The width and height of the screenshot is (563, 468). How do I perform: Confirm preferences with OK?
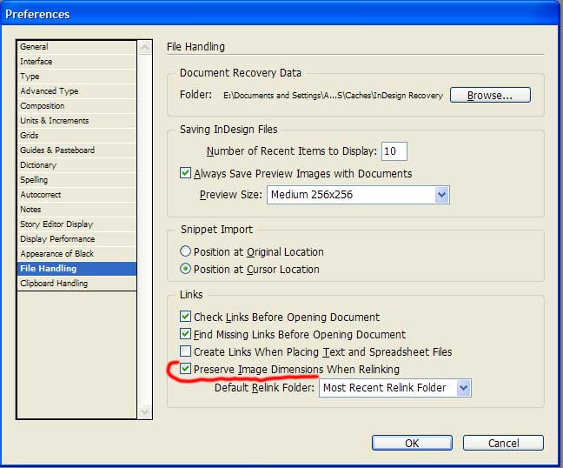point(412,443)
